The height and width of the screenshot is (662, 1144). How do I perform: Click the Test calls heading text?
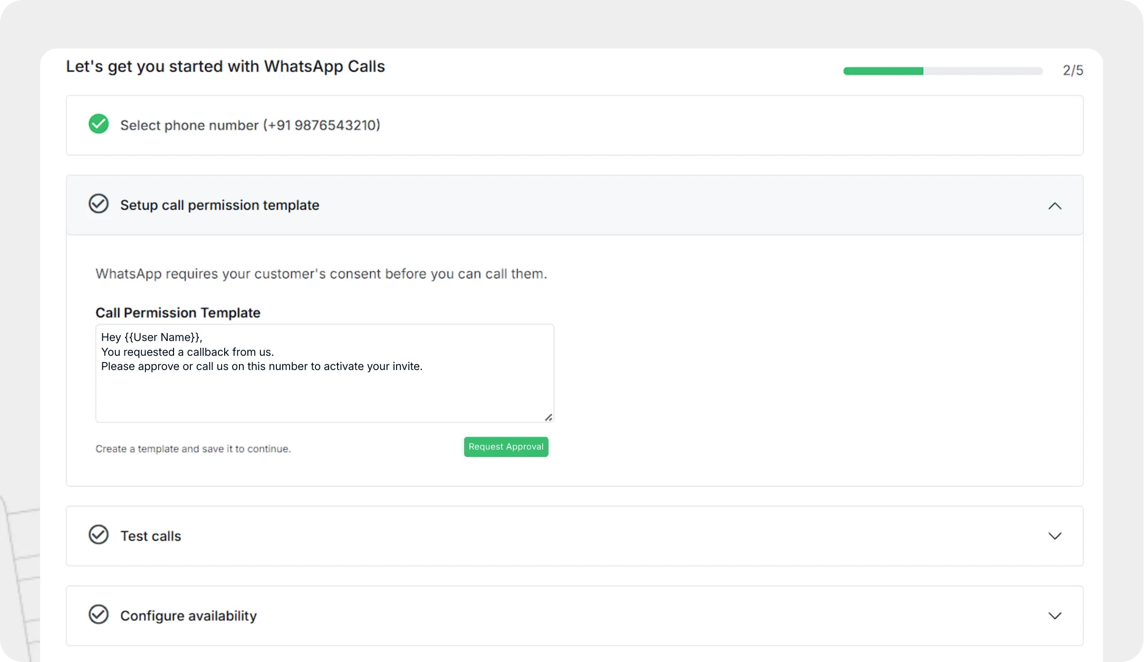(x=150, y=536)
